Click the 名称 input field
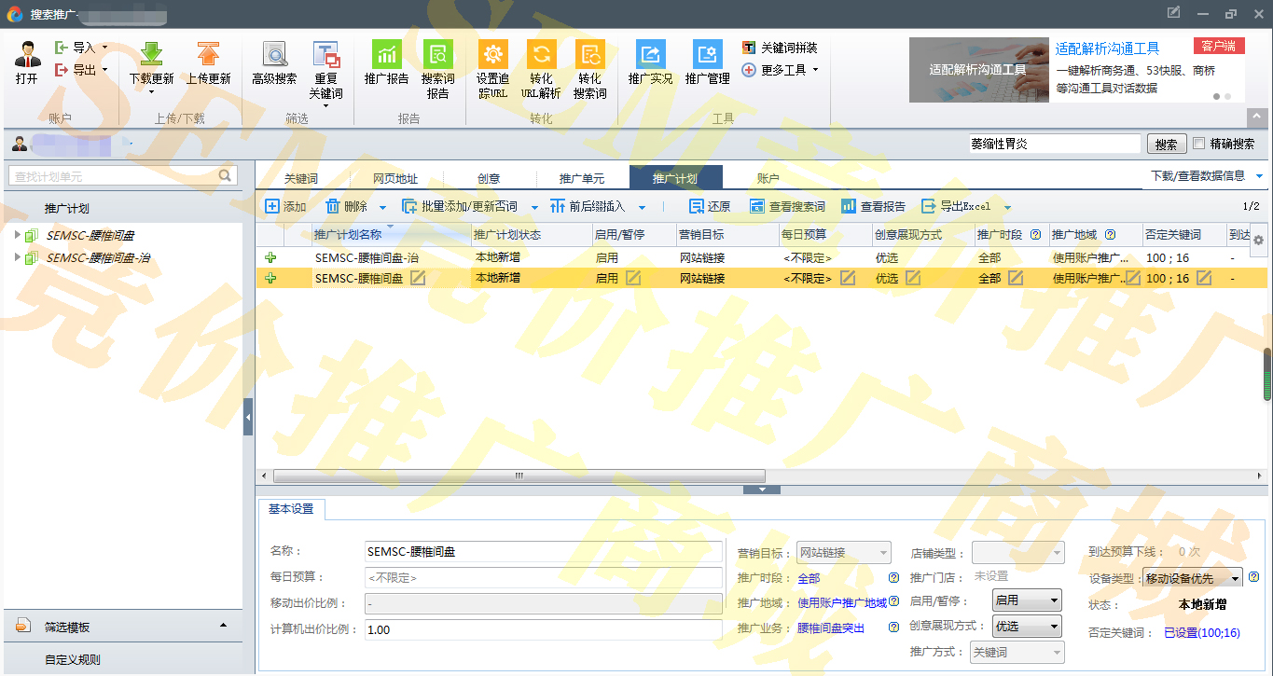Screen dimensions: 1273x676 (x=543, y=551)
